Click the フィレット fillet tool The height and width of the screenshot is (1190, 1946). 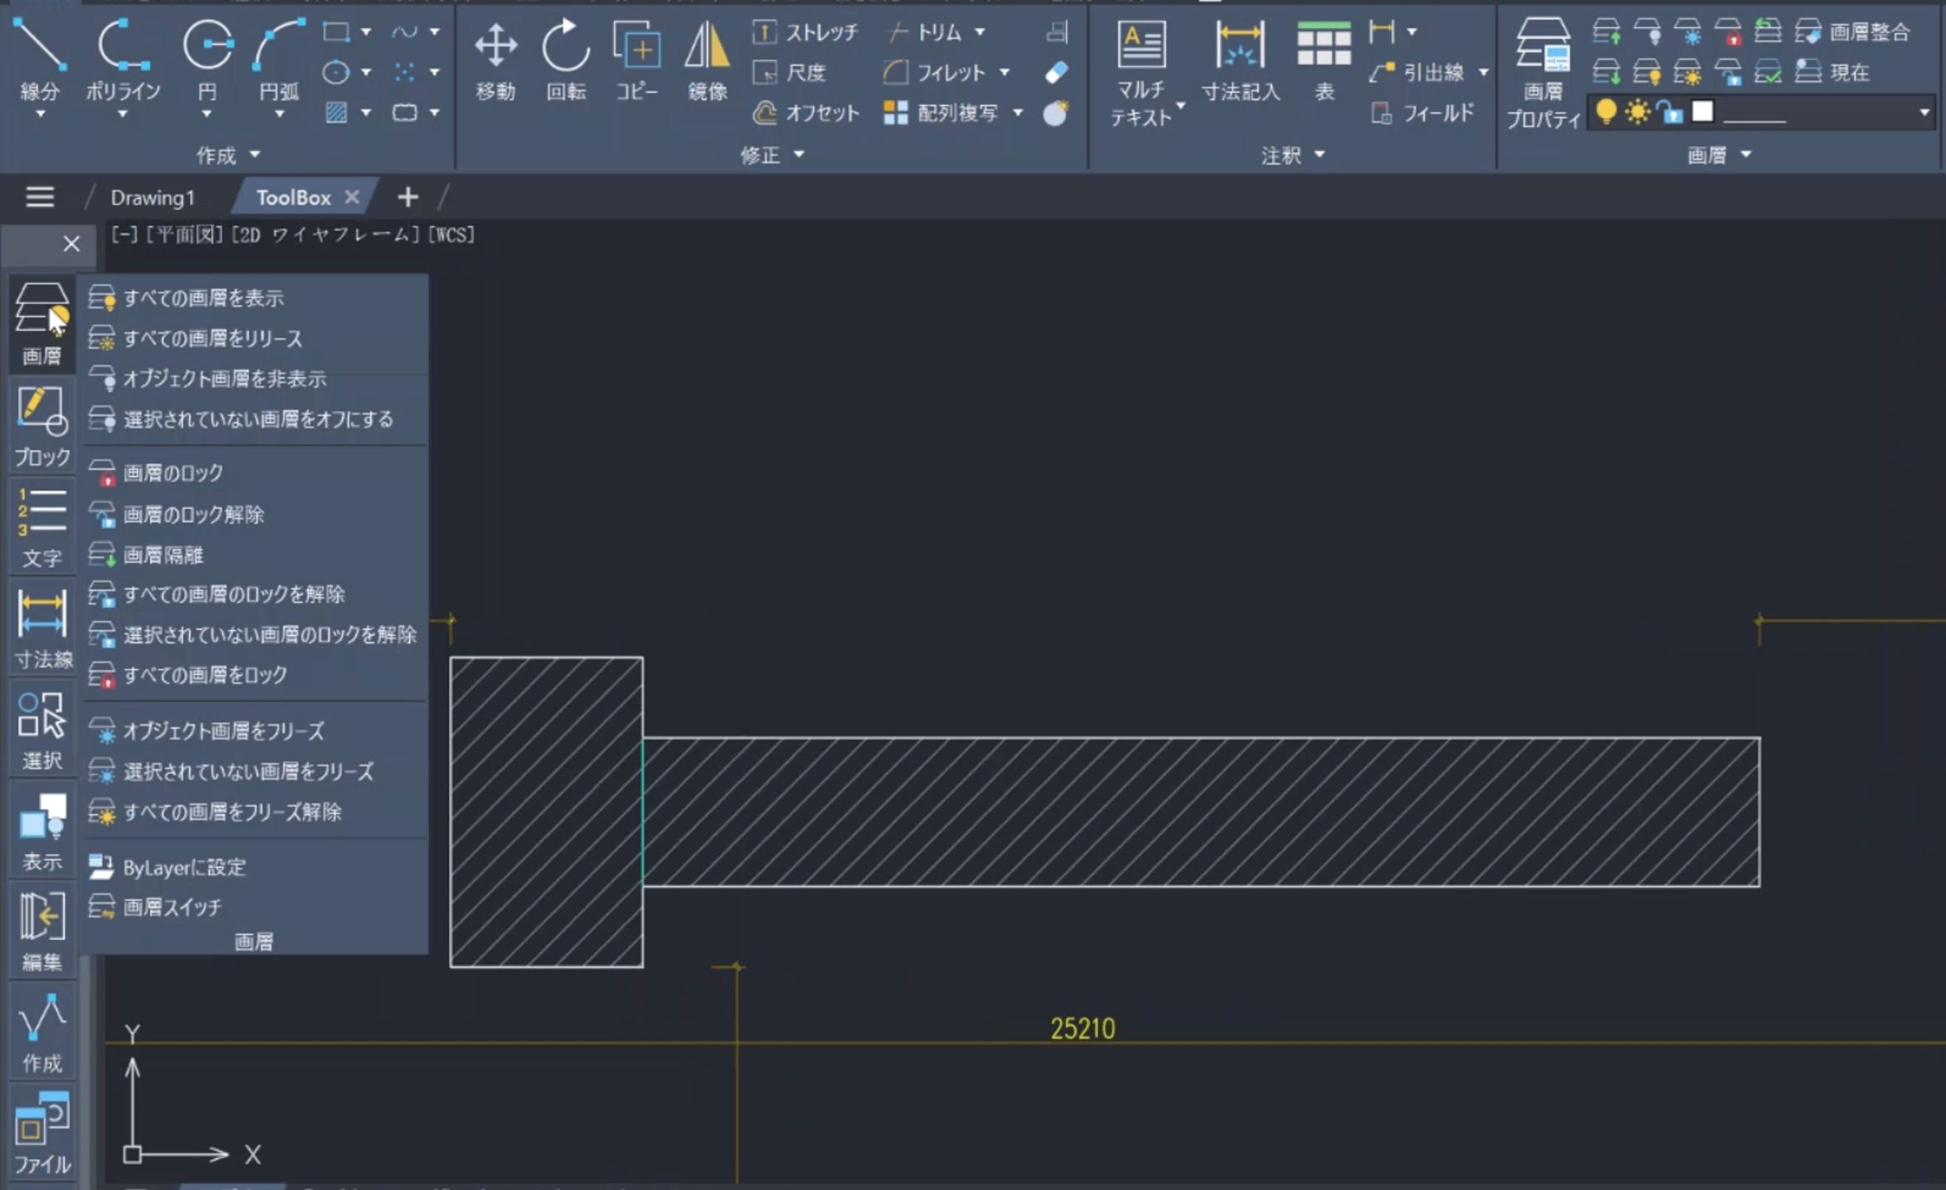(x=935, y=73)
